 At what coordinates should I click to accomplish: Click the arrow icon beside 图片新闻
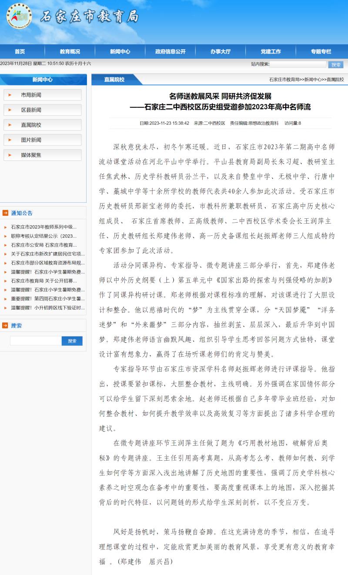tap(10, 140)
